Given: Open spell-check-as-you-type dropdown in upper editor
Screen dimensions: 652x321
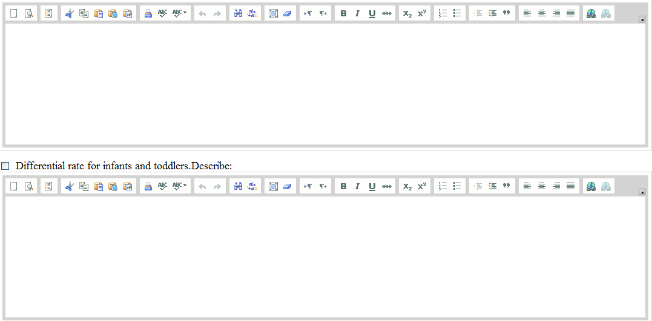Looking at the screenshot, I should point(180,13).
